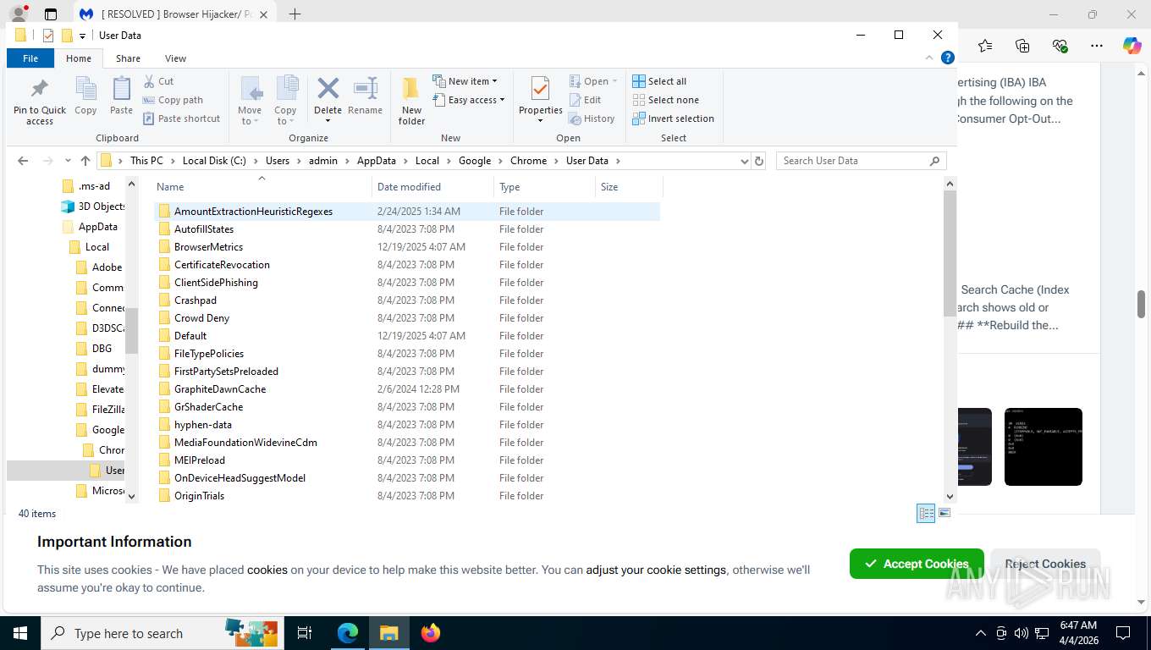The height and width of the screenshot is (650, 1151).
Task: Click Reject Cookies in browser window
Action: pyautogui.click(x=1045, y=564)
